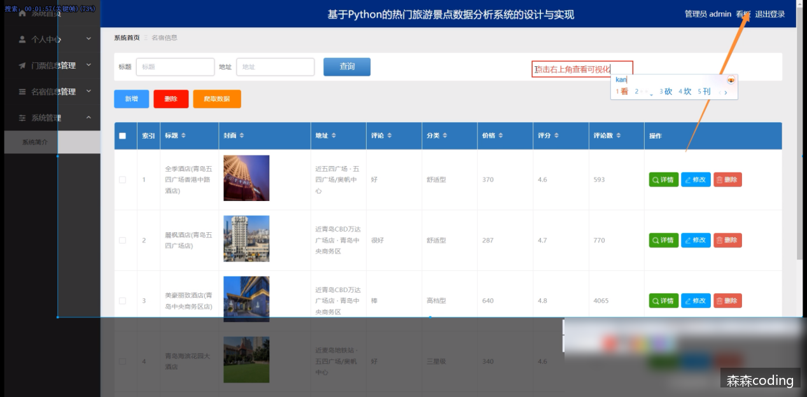Open cover photo of 全季酒店 in row 1
The image size is (807, 397).
click(246, 178)
